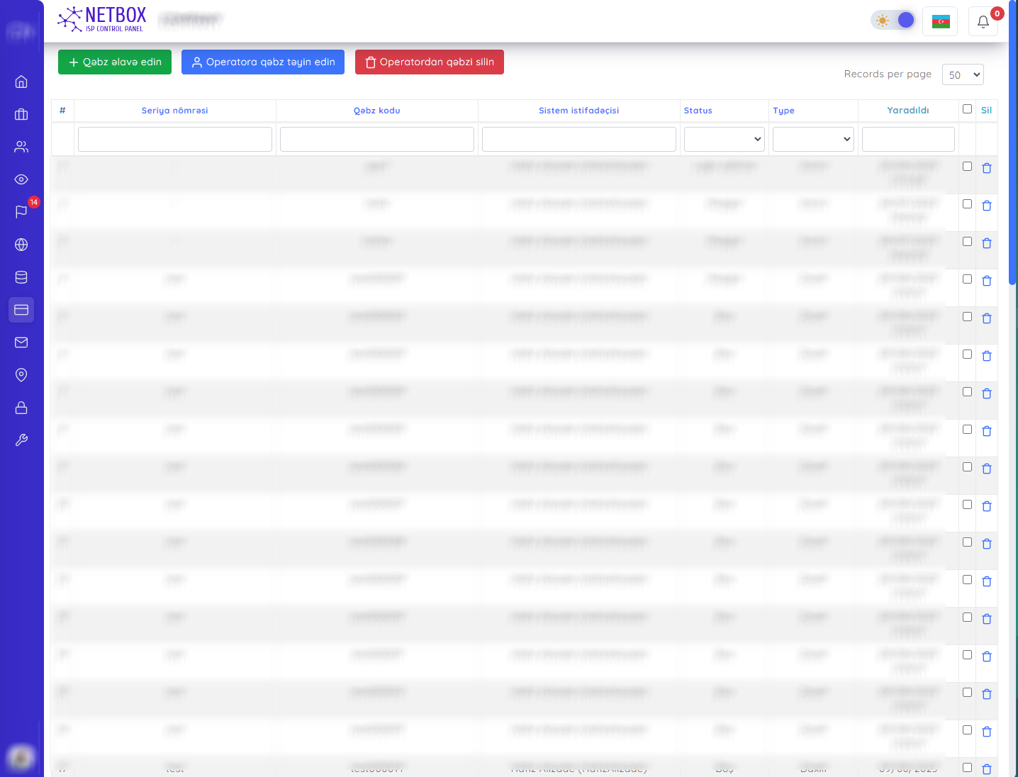Click the globe icon in sidebar
The width and height of the screenshot is (1018, 777).
pyautogui.click(x=21, y=245)
